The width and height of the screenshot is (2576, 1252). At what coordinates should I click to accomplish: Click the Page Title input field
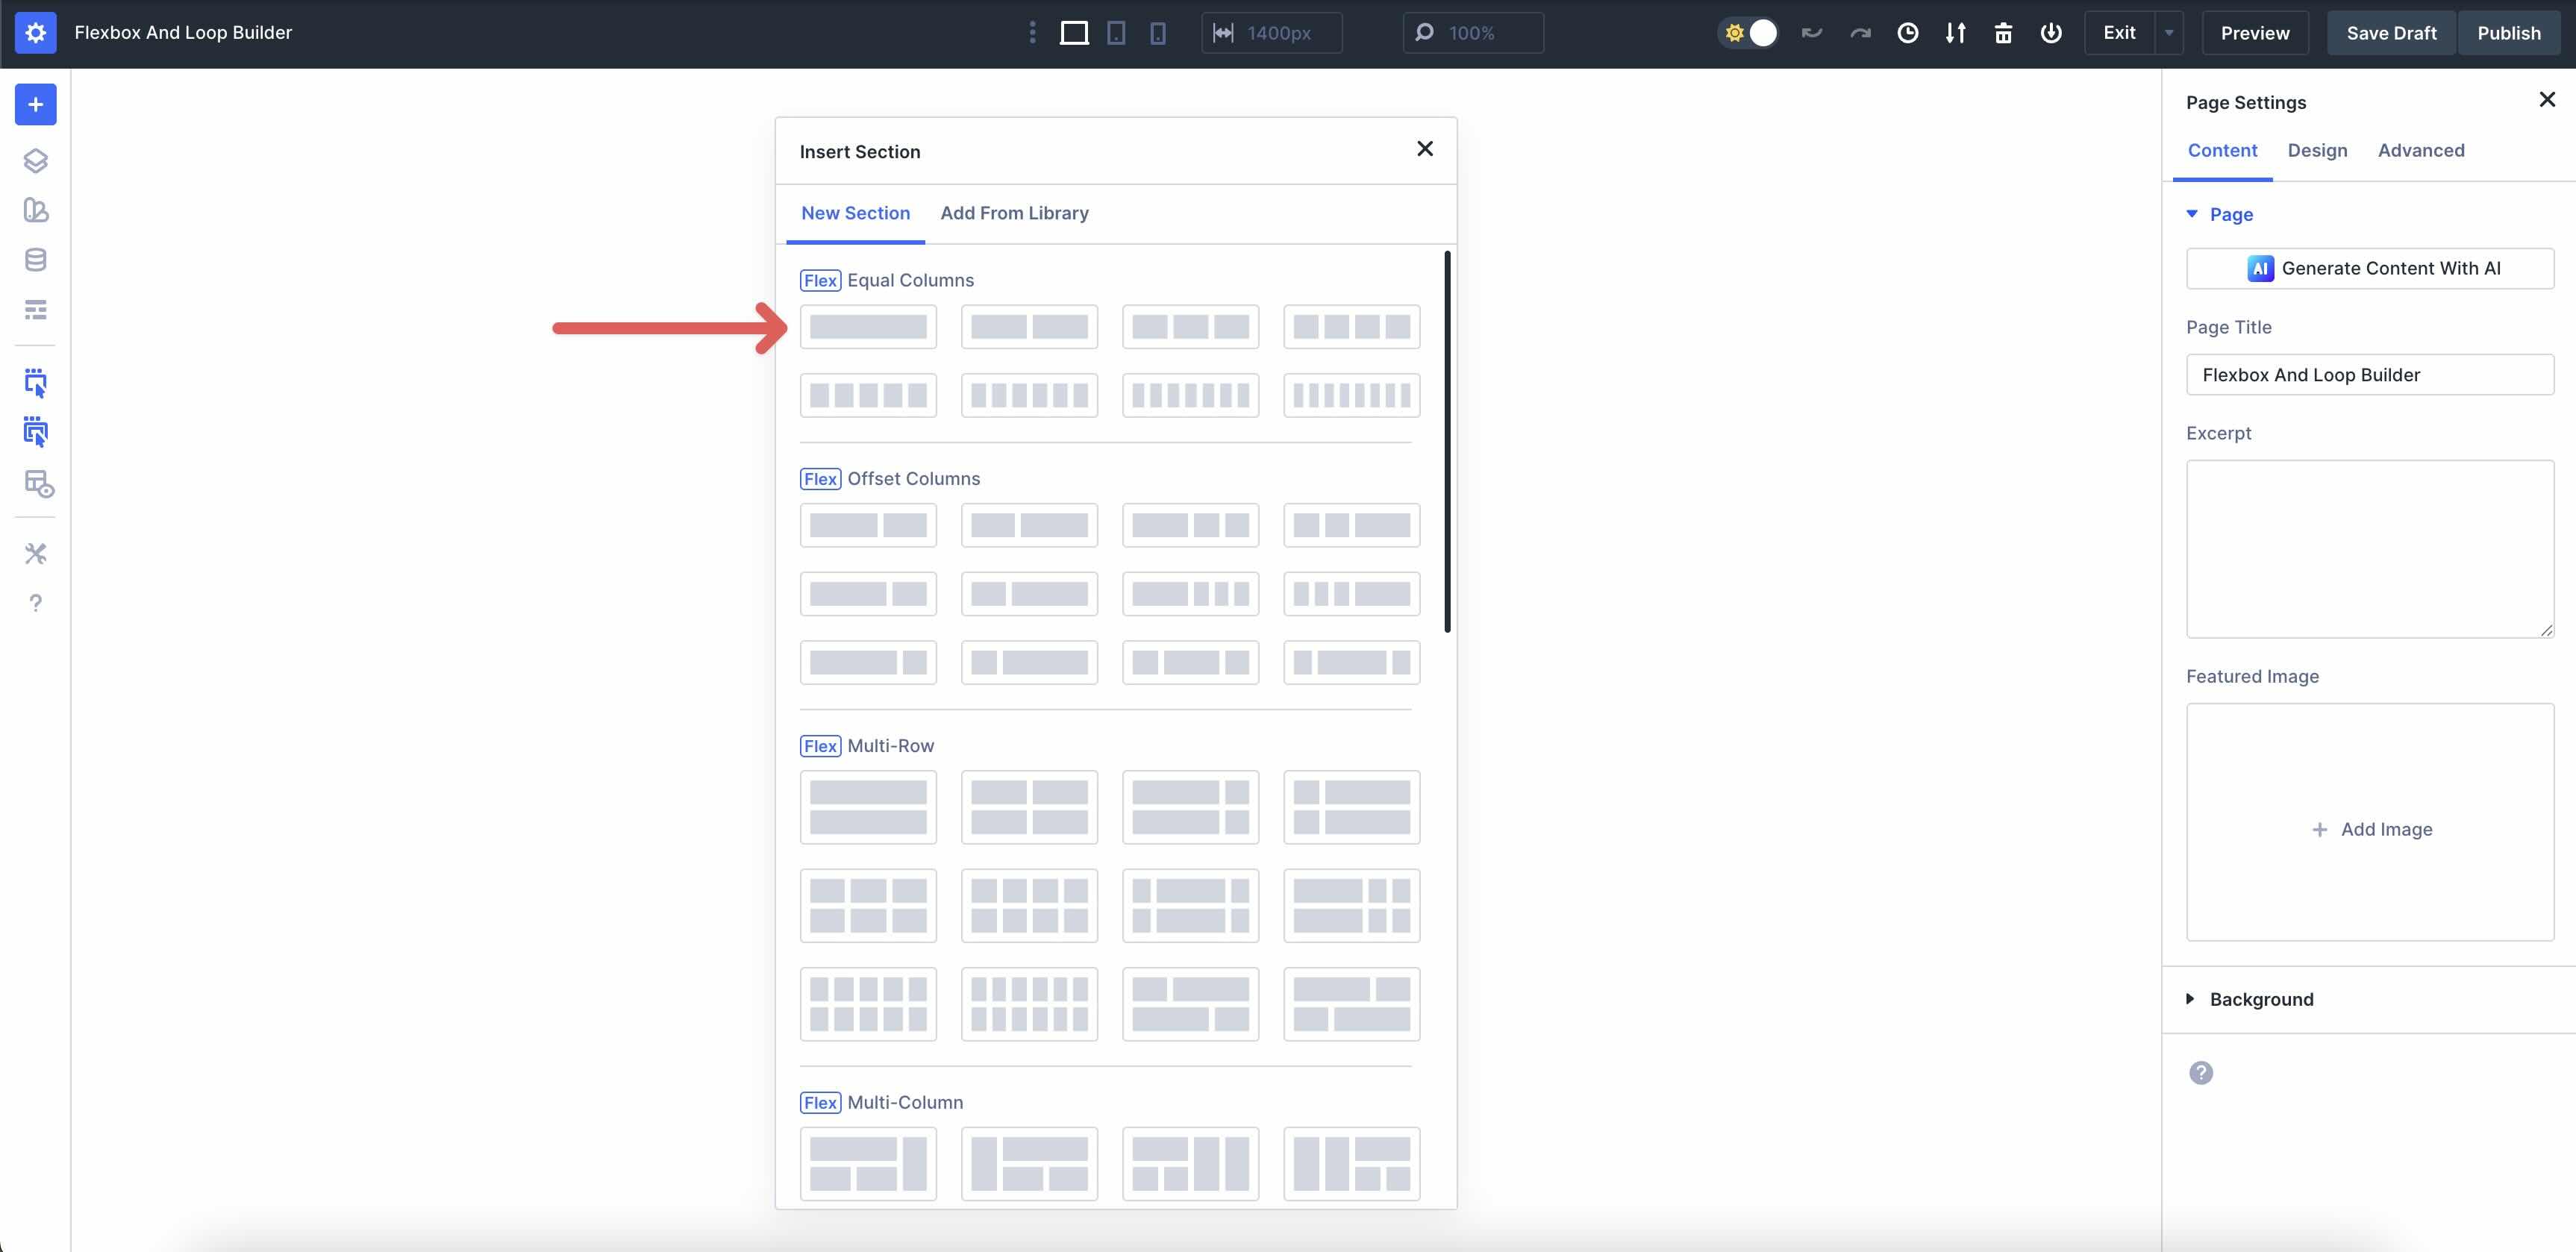[2371, 375]
